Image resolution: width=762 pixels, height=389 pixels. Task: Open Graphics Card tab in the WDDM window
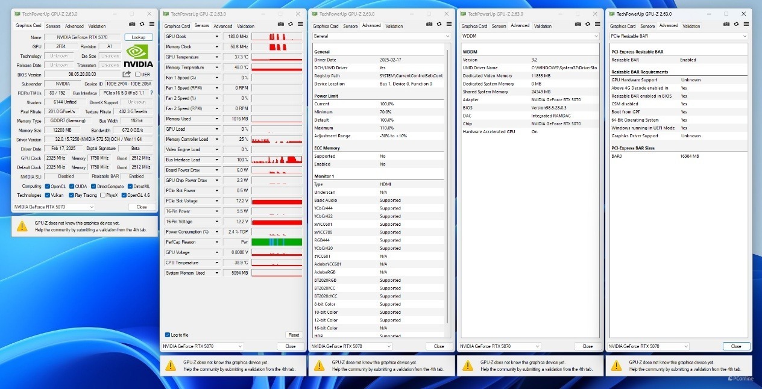pos(474,26)
